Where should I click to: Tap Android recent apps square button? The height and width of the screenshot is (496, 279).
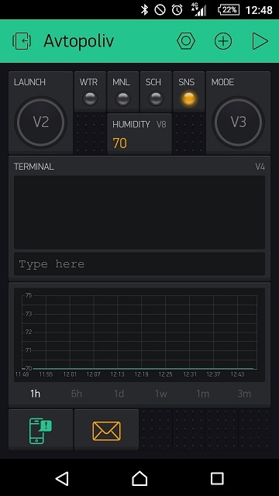pos(217,478)
